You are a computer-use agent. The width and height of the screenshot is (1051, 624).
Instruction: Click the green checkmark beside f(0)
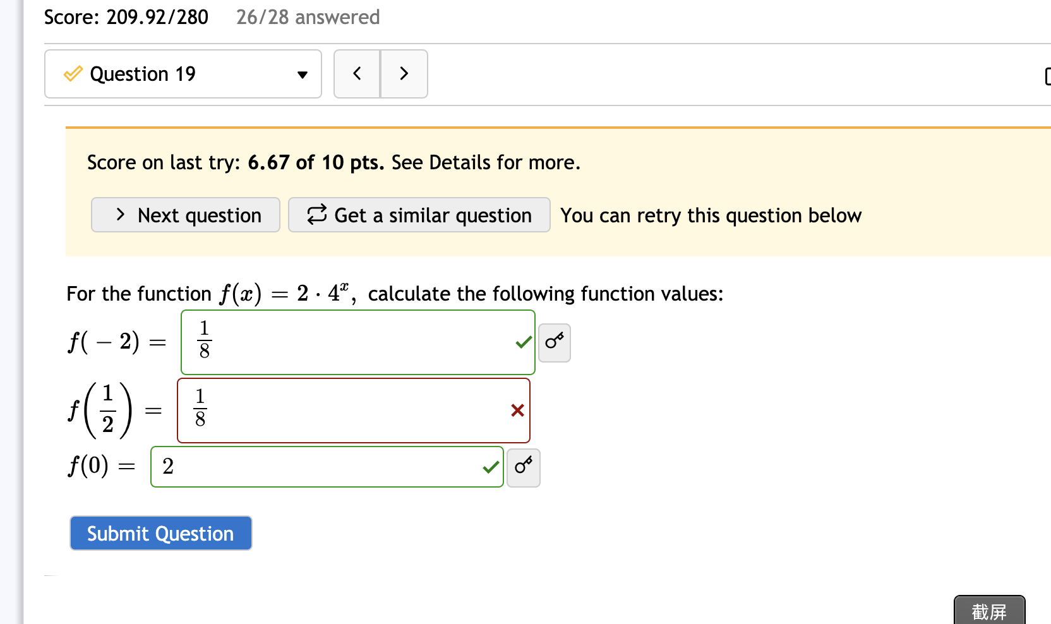coord(489,467)
